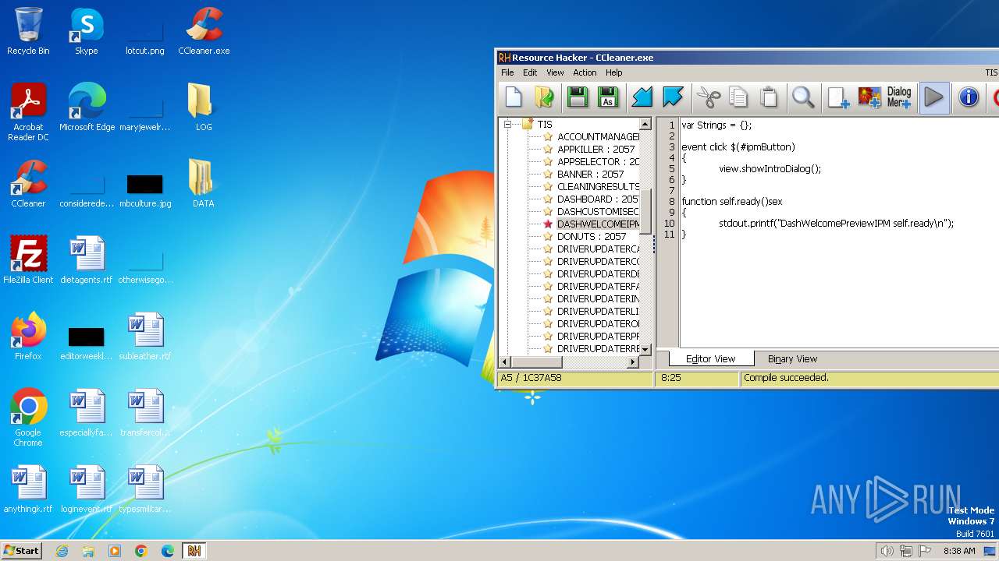The image size is (999, 561).
Task: Open the Action menu
Action: (585, 72)
